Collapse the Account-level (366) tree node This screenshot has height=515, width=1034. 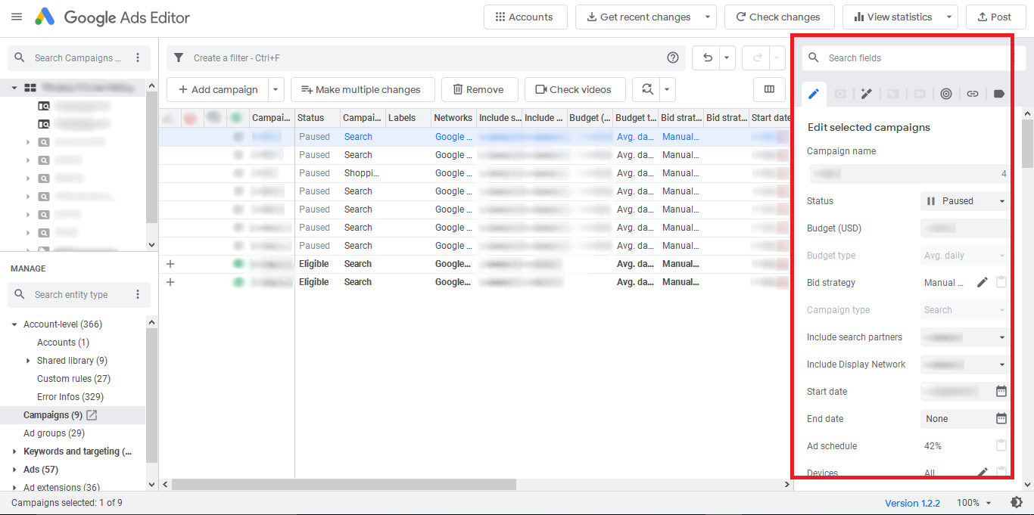(14, 324)
